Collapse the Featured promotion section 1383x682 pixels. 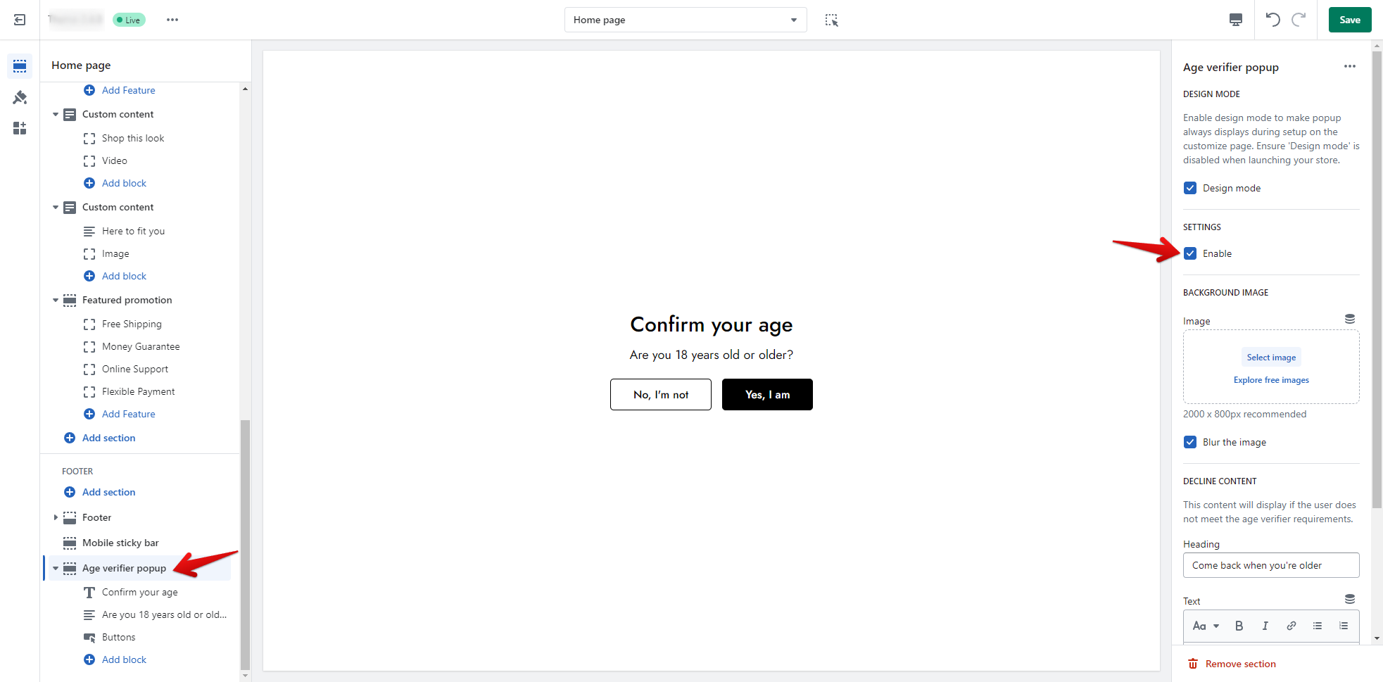56,300
